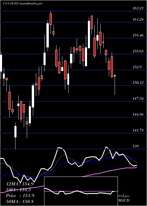Click the 155.68 price axis label
The width and height of the screenshot is (147, 206).
coord(138,51)
